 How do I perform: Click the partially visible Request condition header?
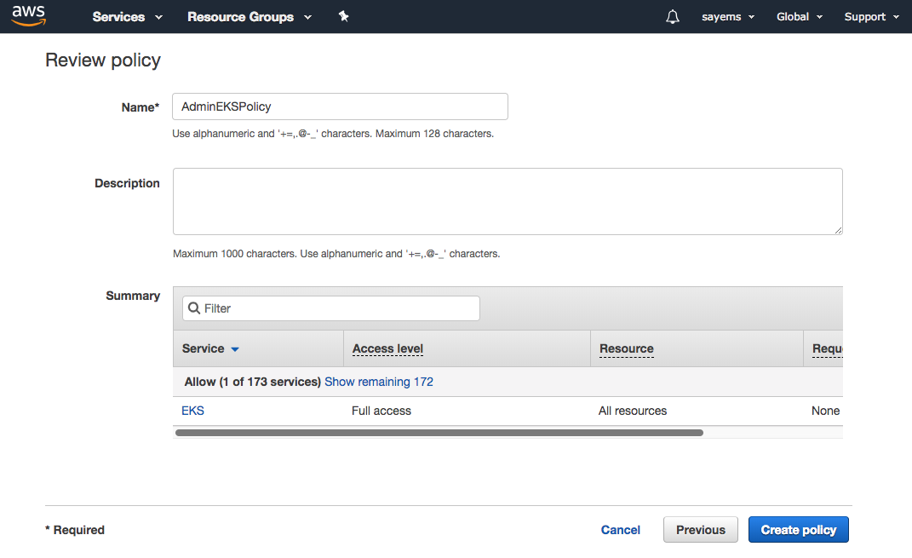[827, 348]
